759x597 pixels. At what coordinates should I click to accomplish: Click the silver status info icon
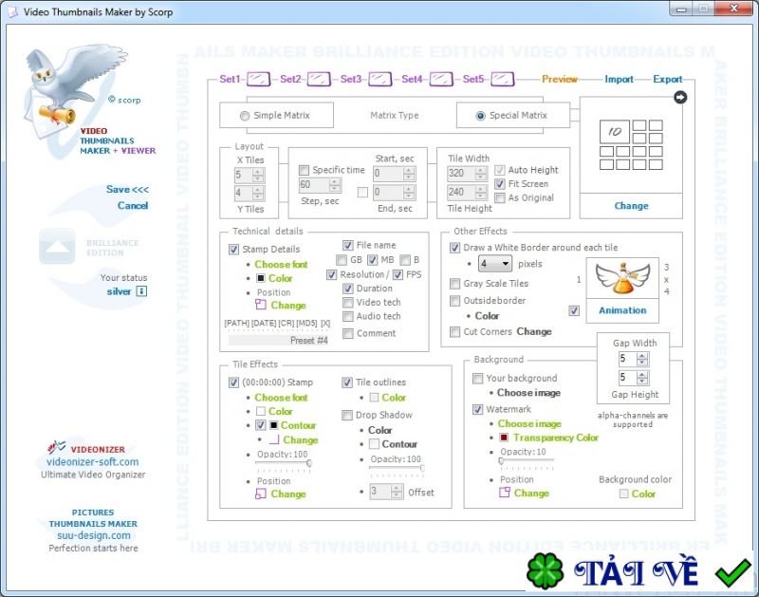pyautogui.click(x=141, y=291)
